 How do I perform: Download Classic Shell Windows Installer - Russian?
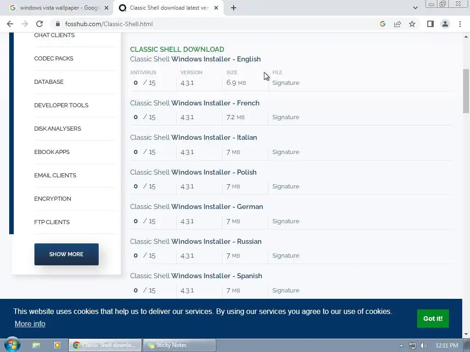pyautogui.click(x=196, y=241)
